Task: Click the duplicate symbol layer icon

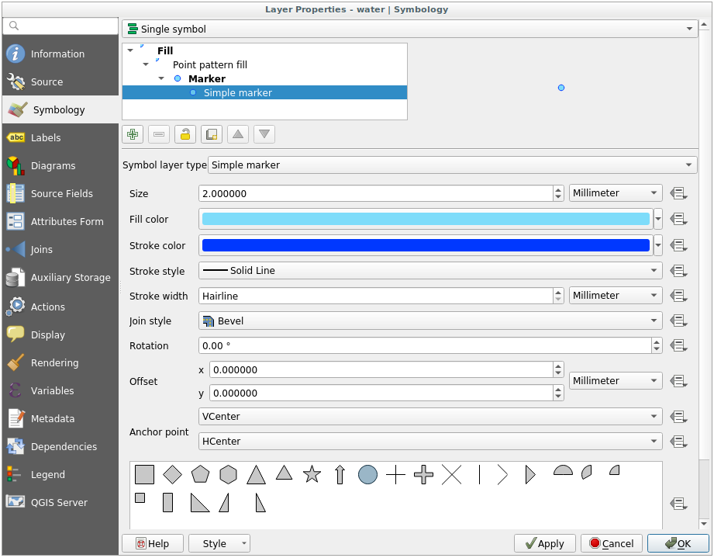Action: click(211, 134)
